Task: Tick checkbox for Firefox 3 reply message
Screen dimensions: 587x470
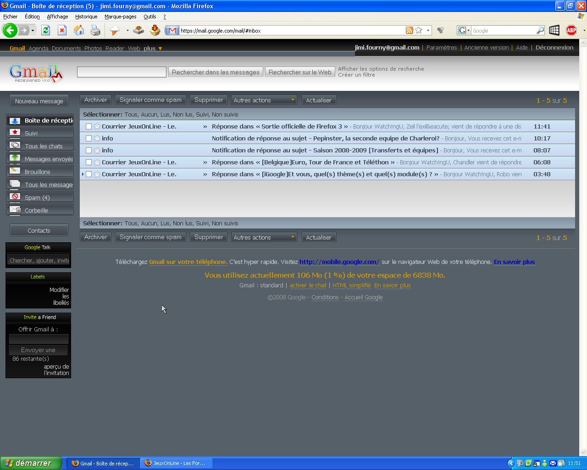Action: pos(89,126)
